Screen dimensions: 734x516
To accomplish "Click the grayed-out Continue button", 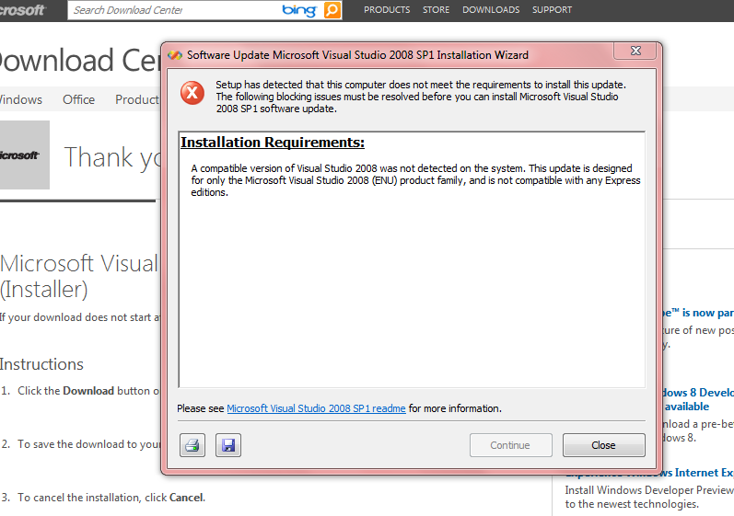I will (511, 445).
